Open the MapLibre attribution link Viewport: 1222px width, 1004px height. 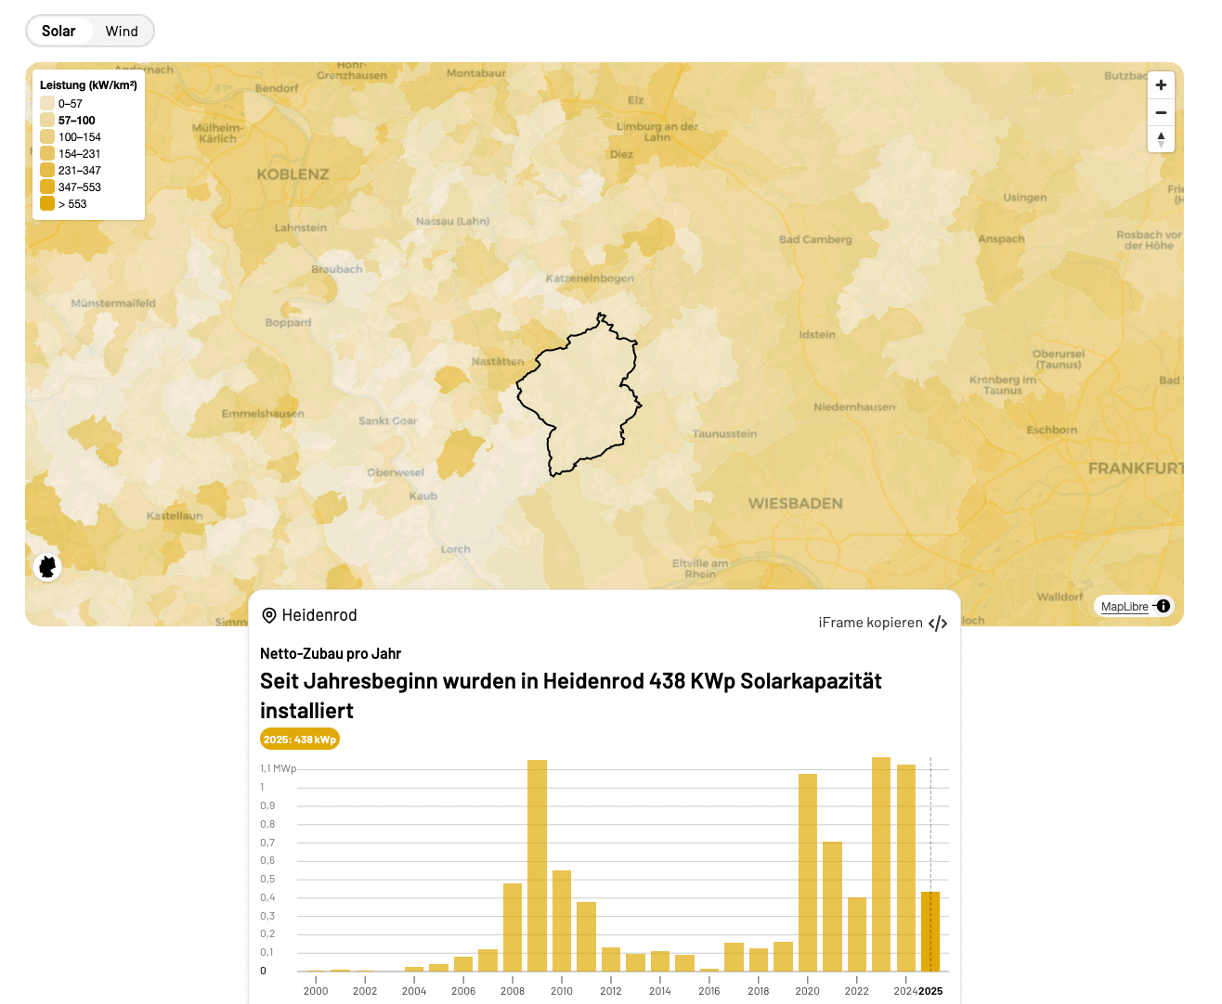1124,607
